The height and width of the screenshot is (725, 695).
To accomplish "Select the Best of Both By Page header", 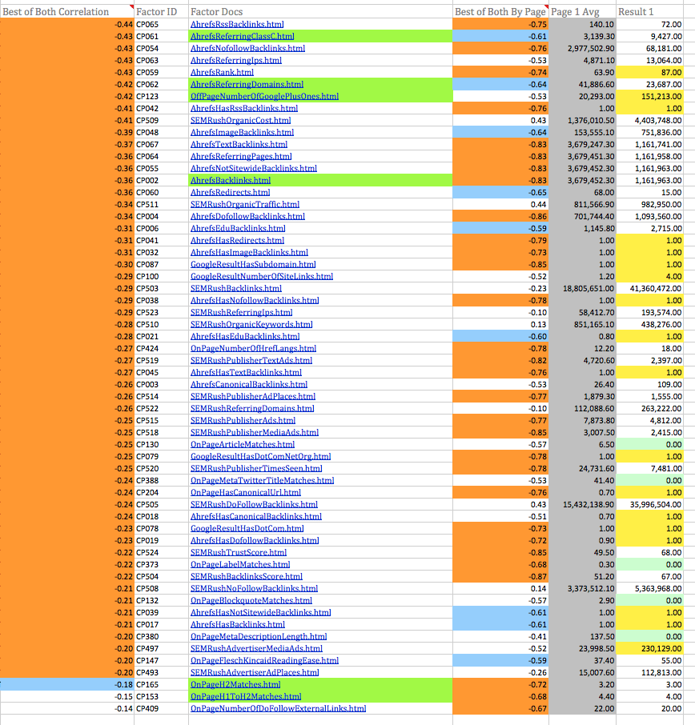I will click(500, 12).
